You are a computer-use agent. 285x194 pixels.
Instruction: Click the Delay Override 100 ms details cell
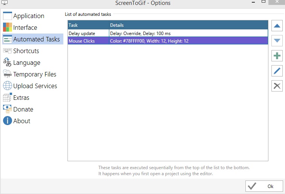(x=188, y=33)
